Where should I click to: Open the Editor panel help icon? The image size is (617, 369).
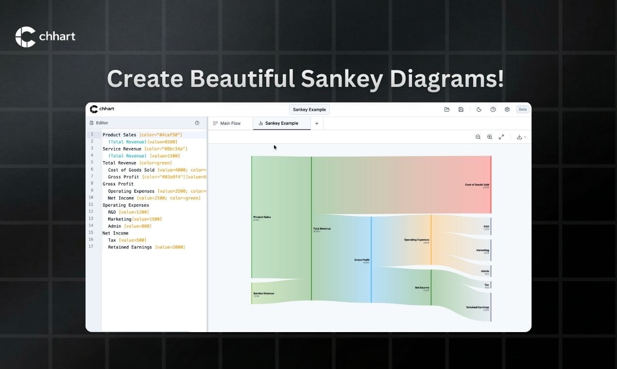197,123
